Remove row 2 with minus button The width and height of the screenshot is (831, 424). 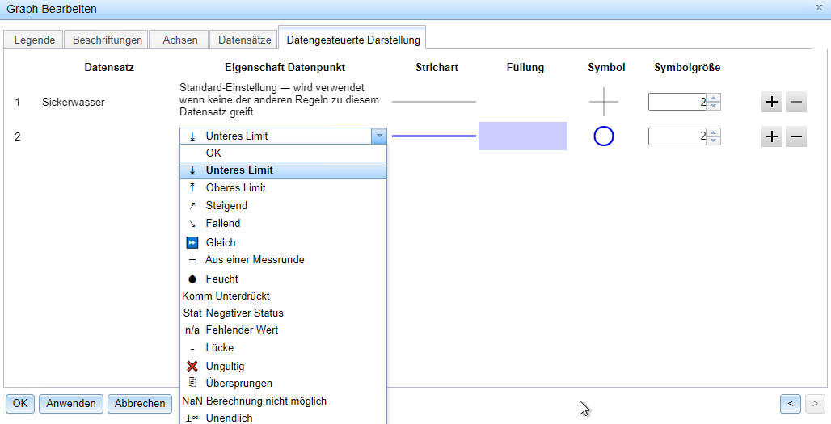pyautogui.click(x=796, y=136)
